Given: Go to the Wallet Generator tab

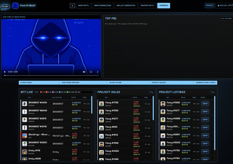Looking at the screenshot, I should 126,5.
